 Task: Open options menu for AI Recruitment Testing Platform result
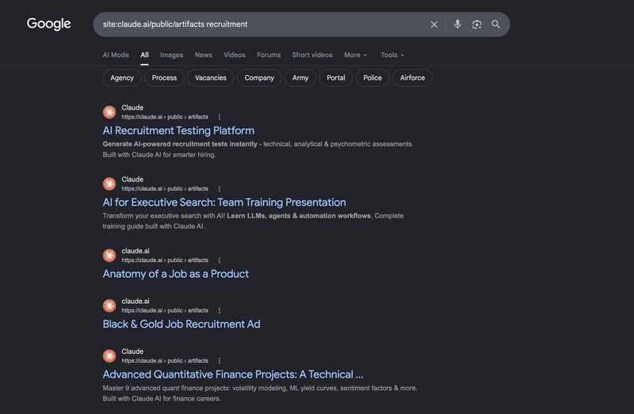click(x=220, y=116)
